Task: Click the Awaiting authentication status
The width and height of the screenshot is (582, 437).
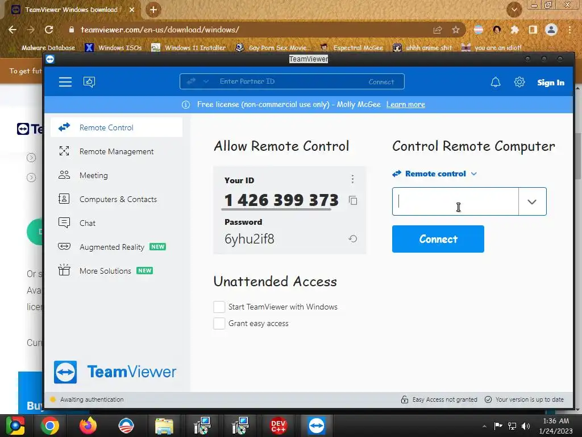Action: click(x=87, y=399)
